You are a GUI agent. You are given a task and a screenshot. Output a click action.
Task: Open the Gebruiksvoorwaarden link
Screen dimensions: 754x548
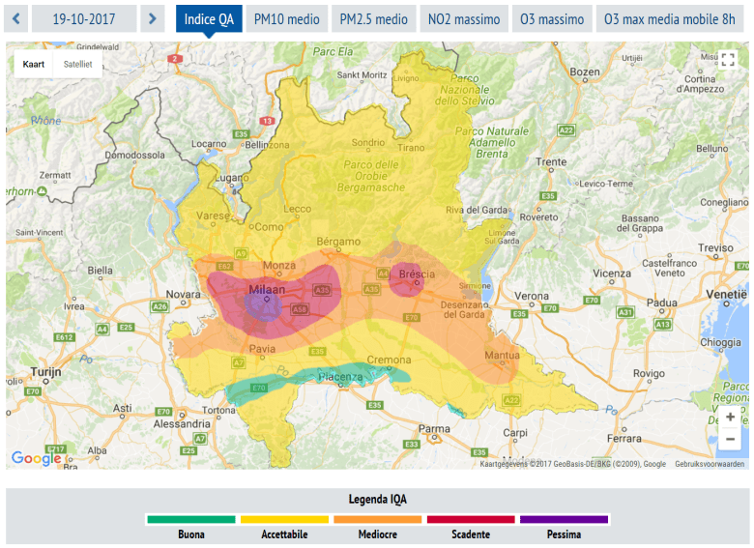[x=710, y=464]
